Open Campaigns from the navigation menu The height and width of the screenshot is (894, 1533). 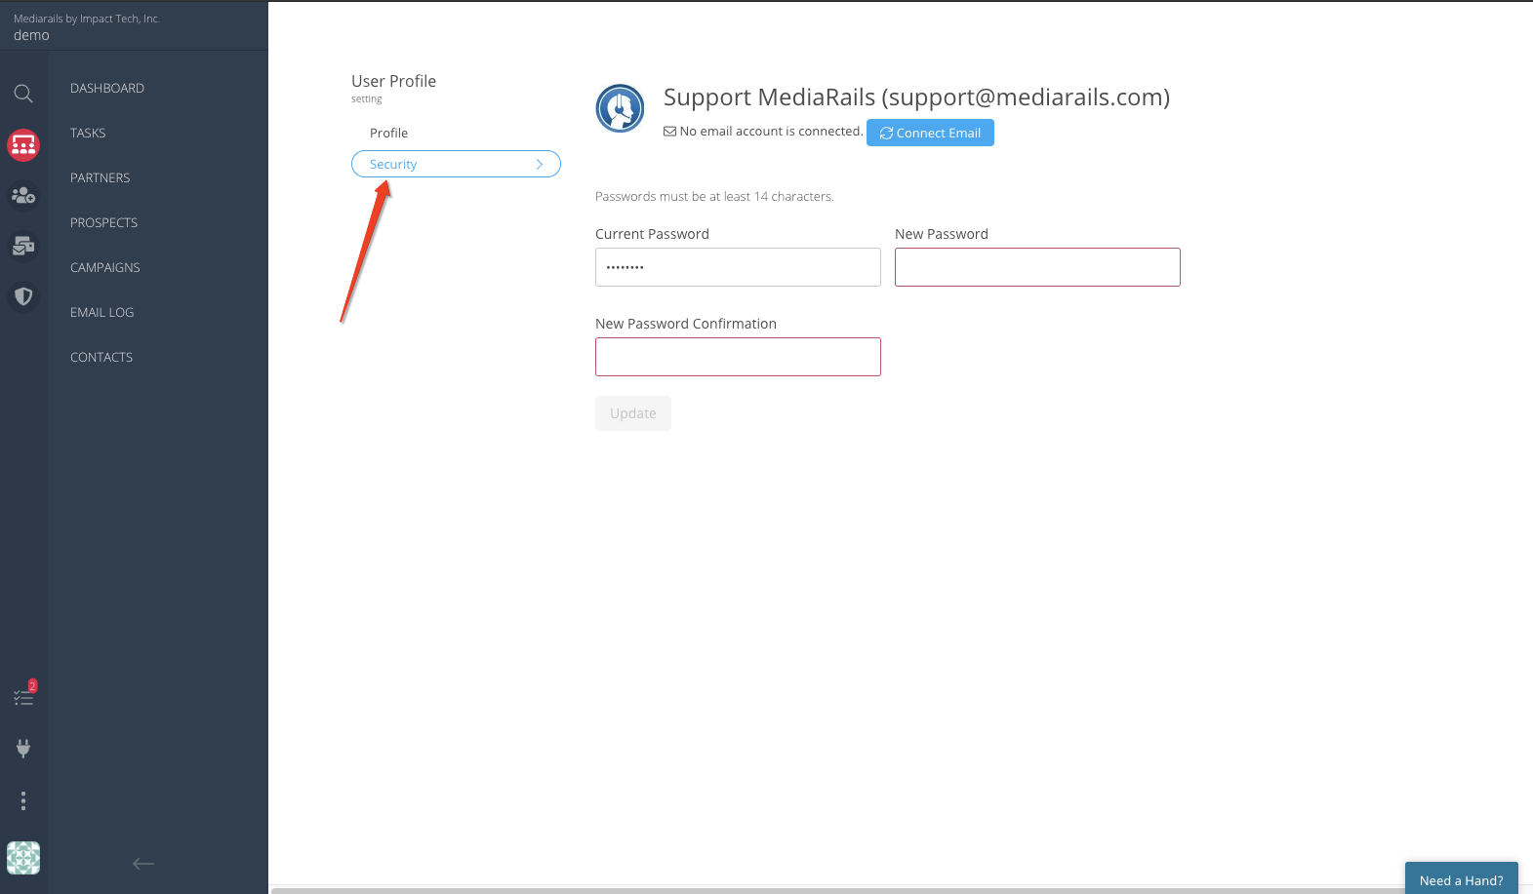click(x=105, y=267)
